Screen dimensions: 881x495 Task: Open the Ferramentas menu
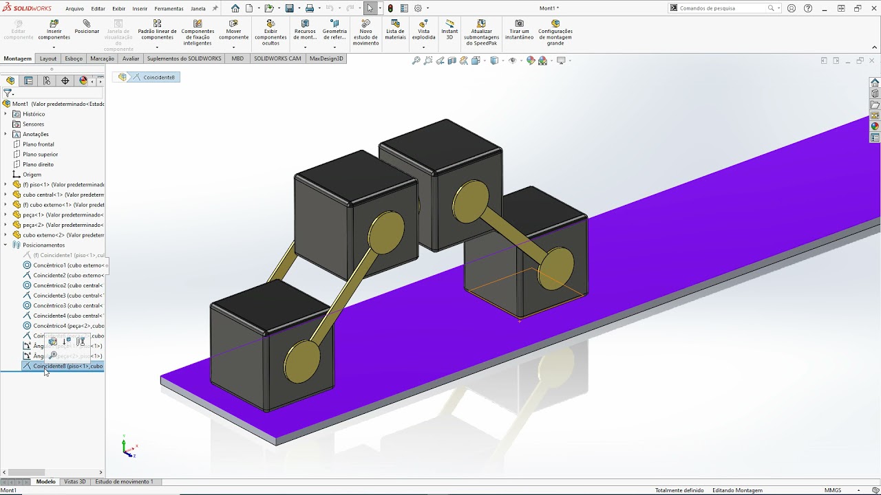(169, 8)
